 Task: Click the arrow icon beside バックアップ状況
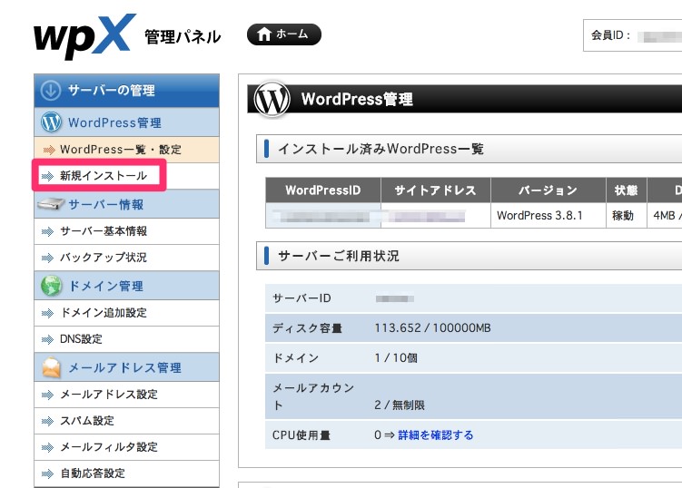47,258
